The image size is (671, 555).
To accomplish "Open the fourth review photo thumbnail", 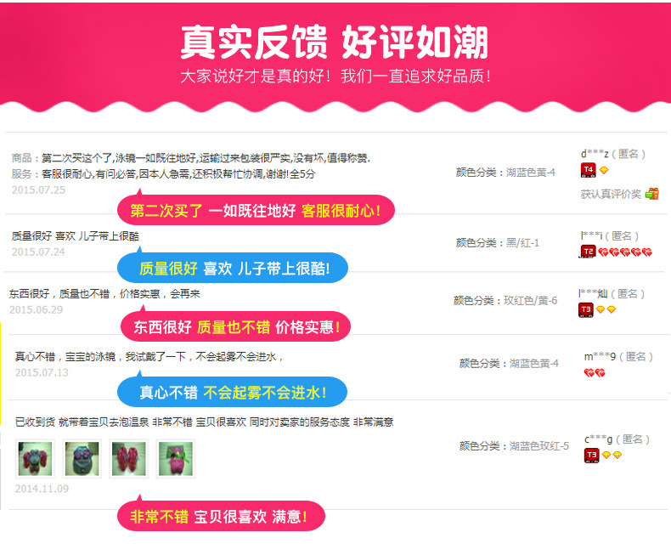I will (x=176, y=459).
